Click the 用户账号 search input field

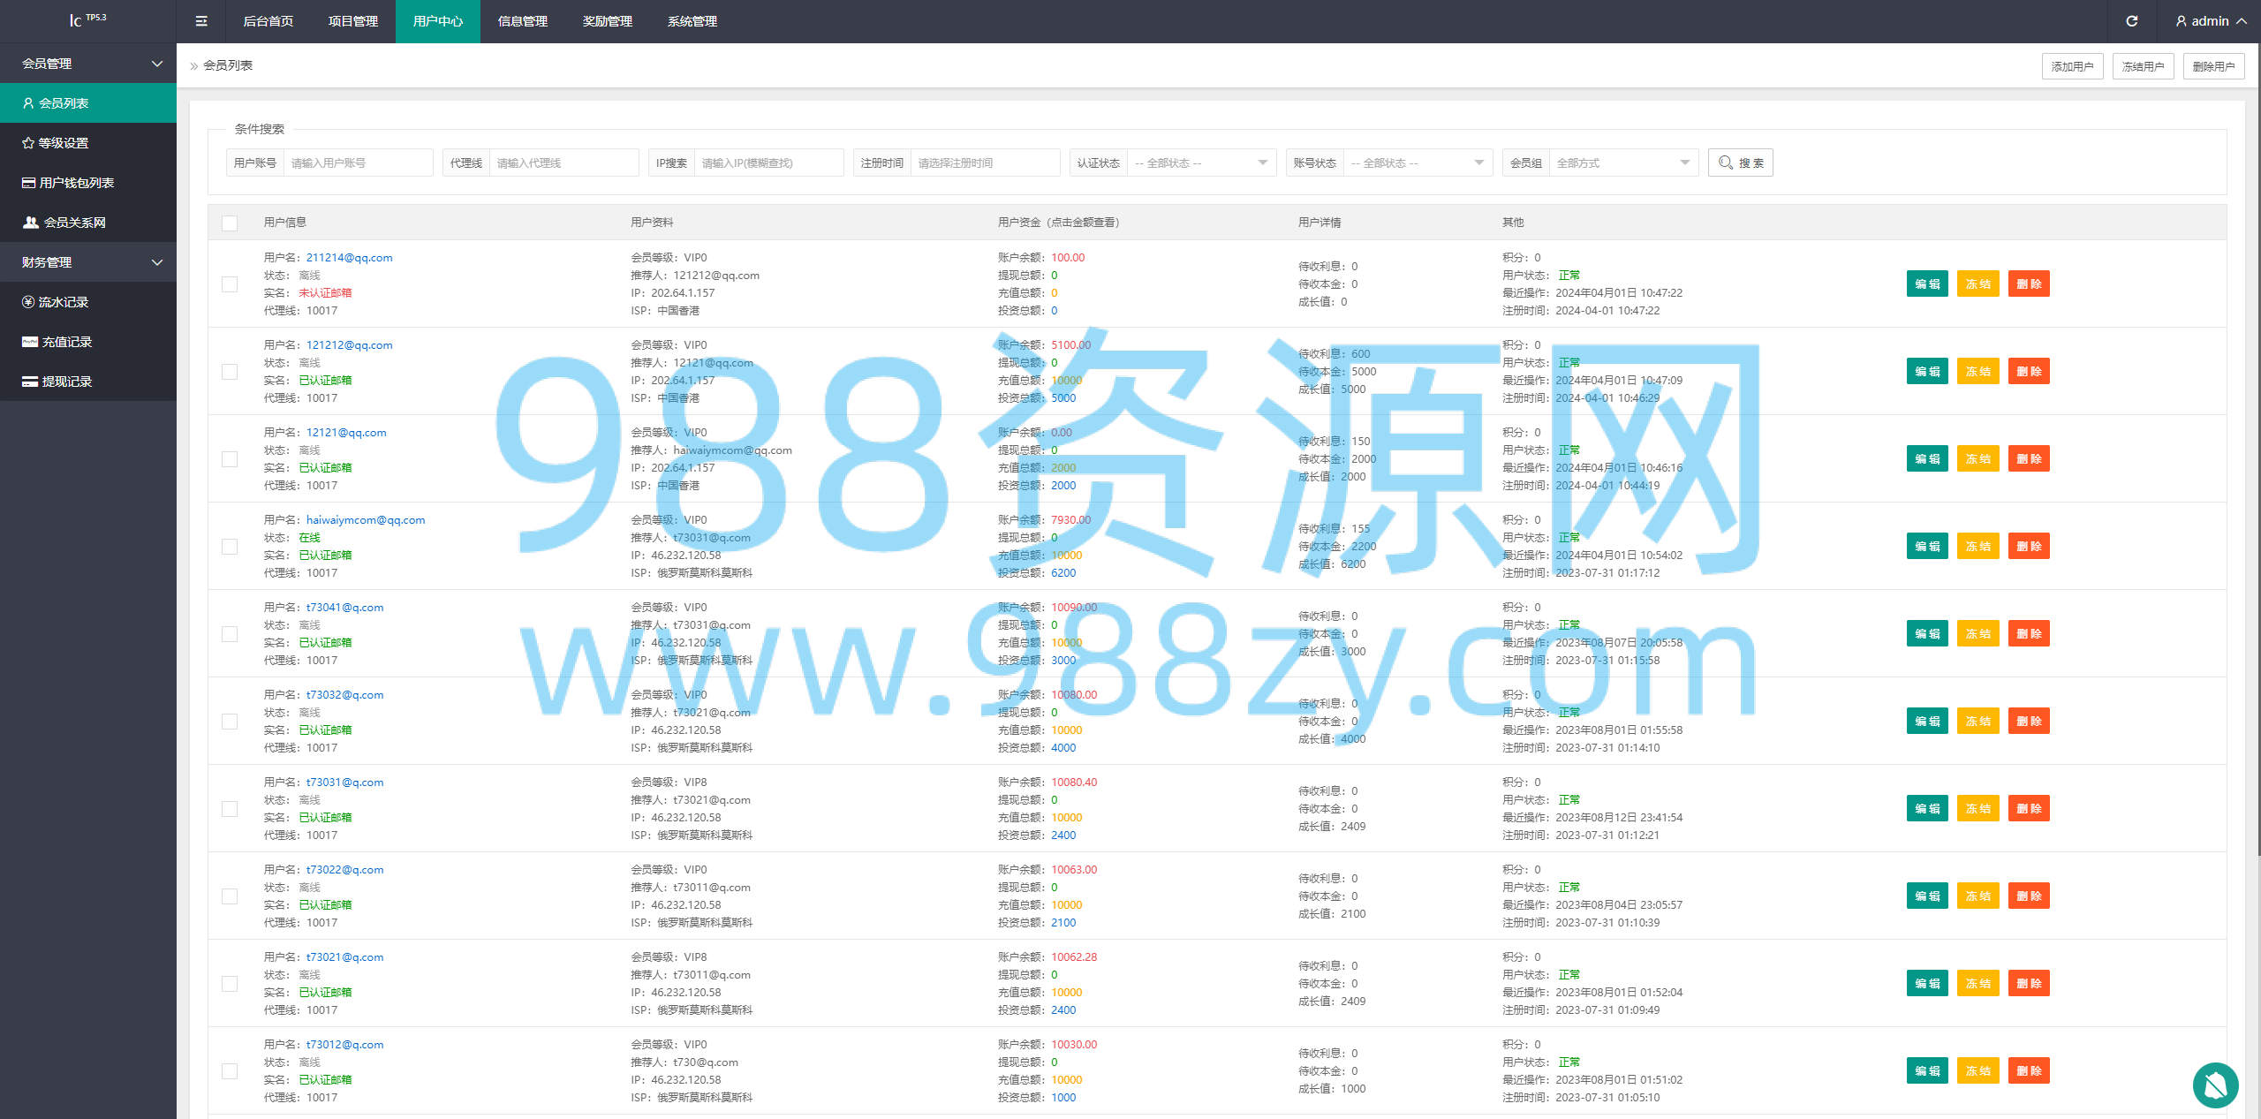(358, 163)
